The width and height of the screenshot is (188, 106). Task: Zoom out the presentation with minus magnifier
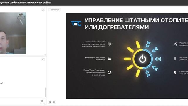click(54, 102)
